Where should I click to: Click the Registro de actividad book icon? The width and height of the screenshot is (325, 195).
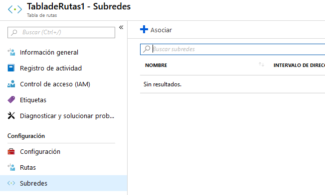tap(11, 68)
